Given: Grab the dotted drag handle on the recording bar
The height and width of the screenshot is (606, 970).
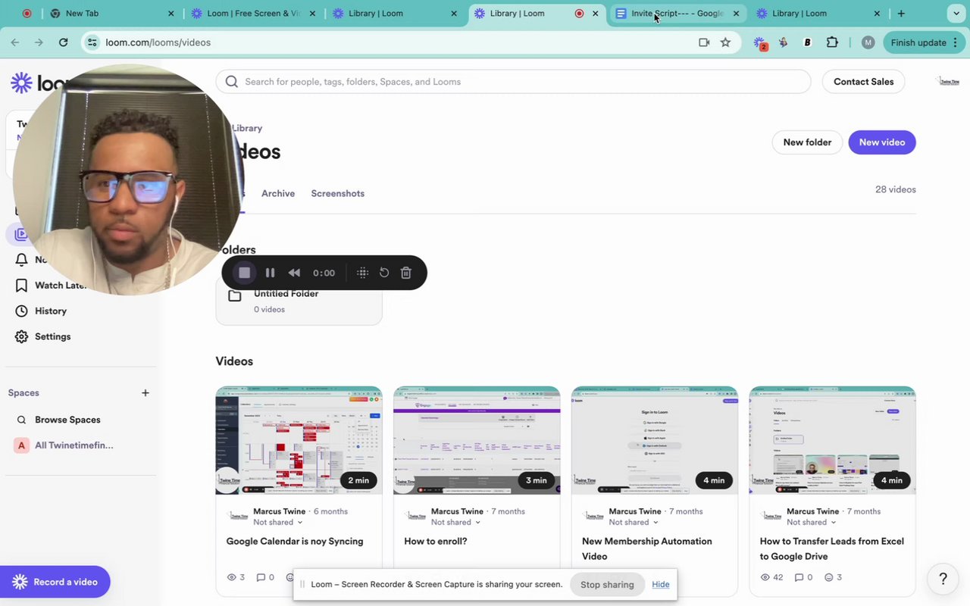Looking at the screenshot, I should pyautogui.click(x=362, y=273).
